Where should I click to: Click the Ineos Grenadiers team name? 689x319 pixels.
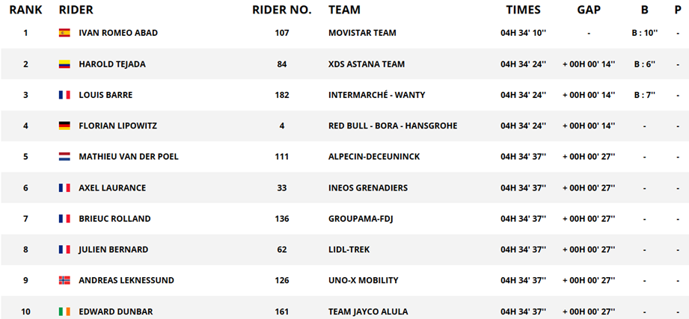point(368,188)
